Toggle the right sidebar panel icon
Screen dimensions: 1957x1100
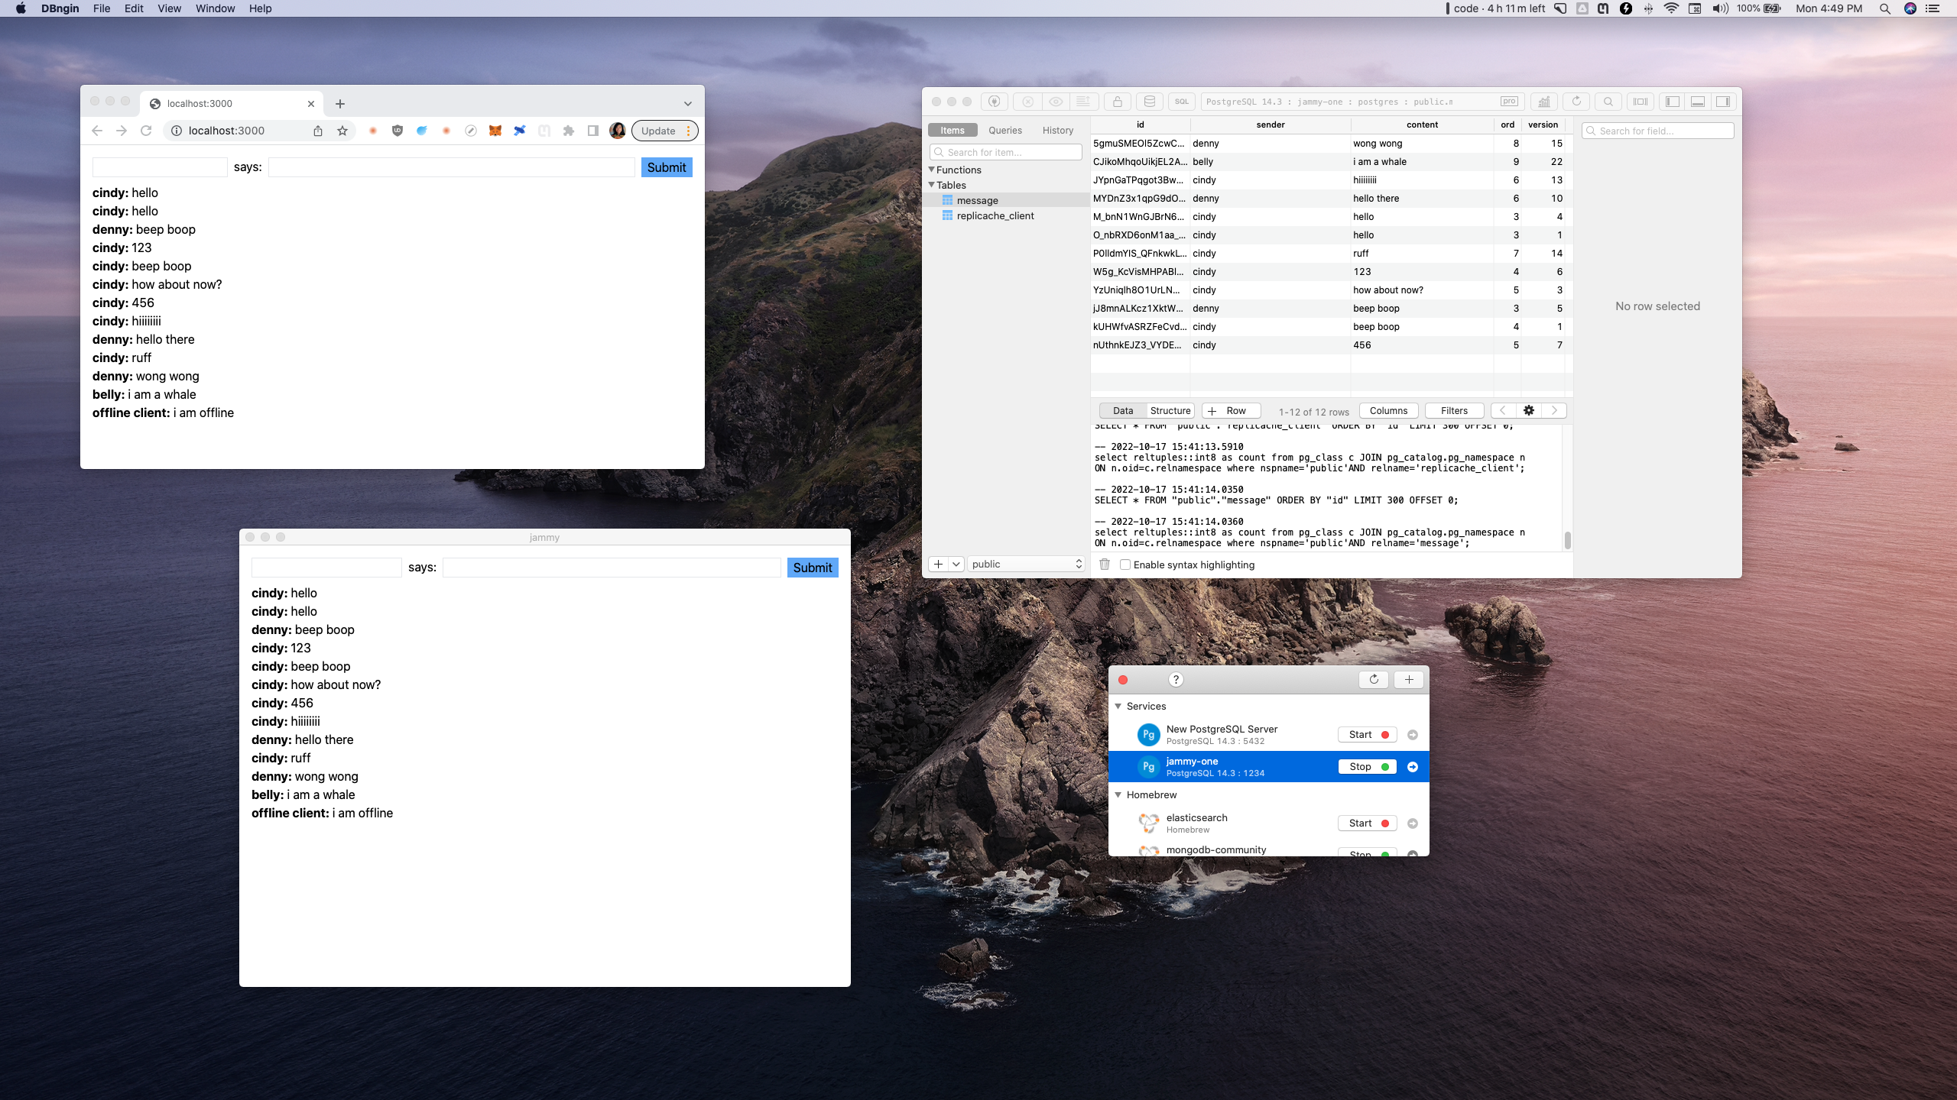click(x=1723, y=102)
